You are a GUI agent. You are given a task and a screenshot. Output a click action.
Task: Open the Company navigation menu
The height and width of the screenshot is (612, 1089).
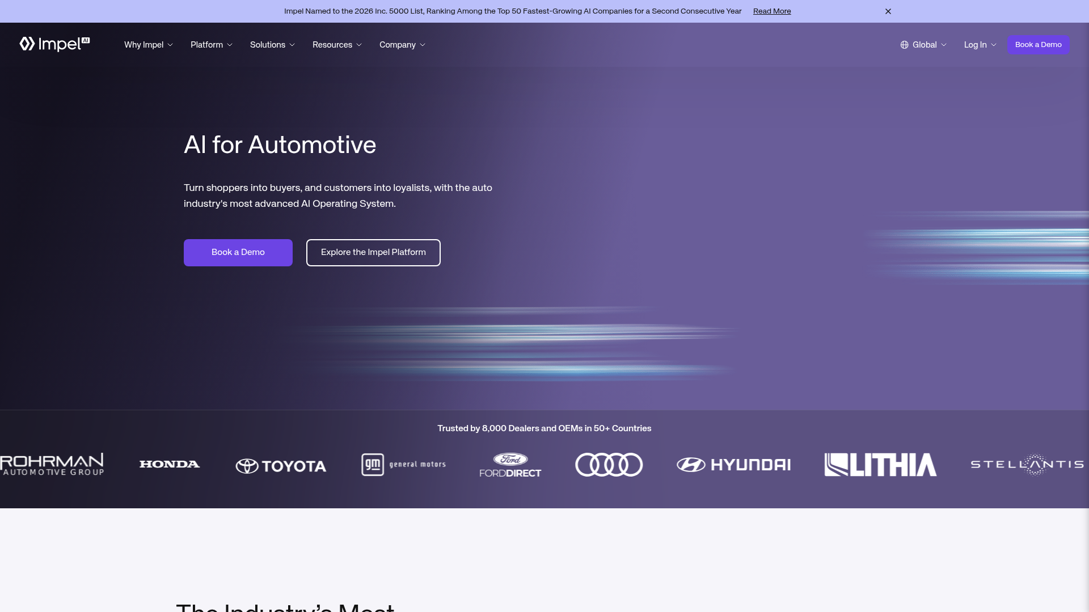click(x=402, y=45)
